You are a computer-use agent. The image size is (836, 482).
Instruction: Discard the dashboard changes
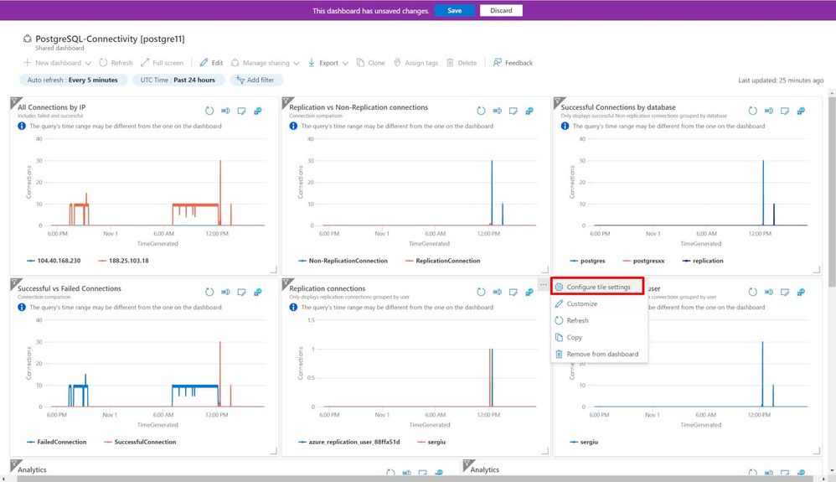[x=501, y=10]
